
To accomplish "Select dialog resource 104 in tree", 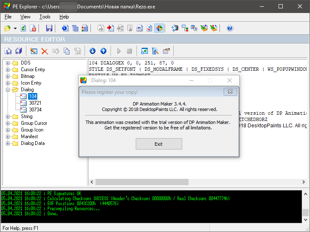I will 33,96.
